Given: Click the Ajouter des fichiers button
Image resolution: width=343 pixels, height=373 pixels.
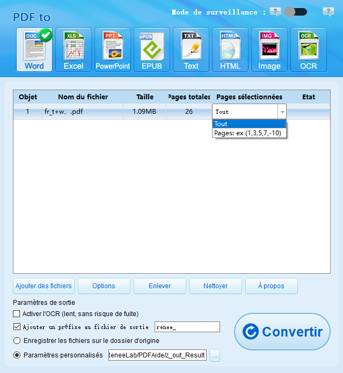Looking at the screenshot, I should pos(43,286).
